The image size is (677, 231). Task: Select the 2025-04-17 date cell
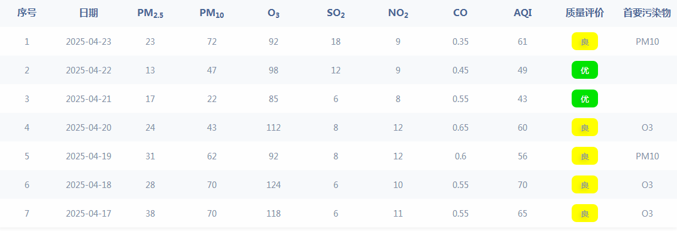89,213
